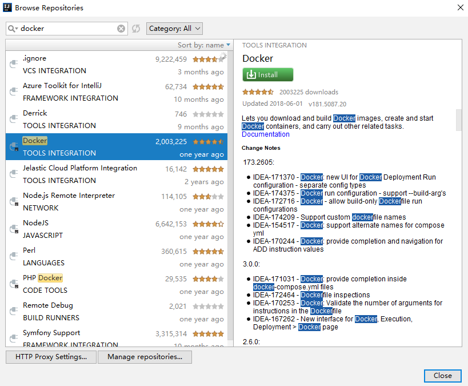Screen dimensions: 468x386
Task: Open HTTP Proxy Settings
Action: 51,357
